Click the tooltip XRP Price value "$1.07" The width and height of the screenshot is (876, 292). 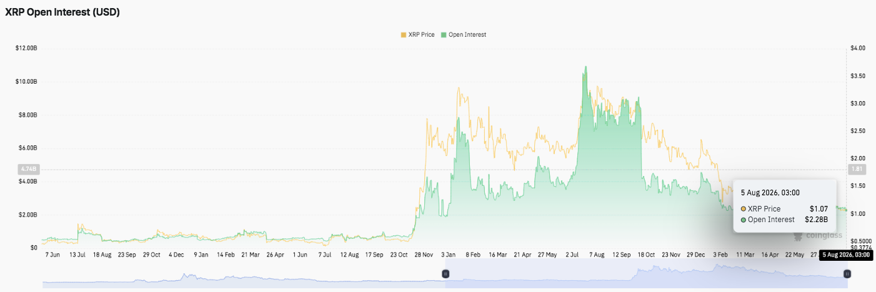coord(819,208)
